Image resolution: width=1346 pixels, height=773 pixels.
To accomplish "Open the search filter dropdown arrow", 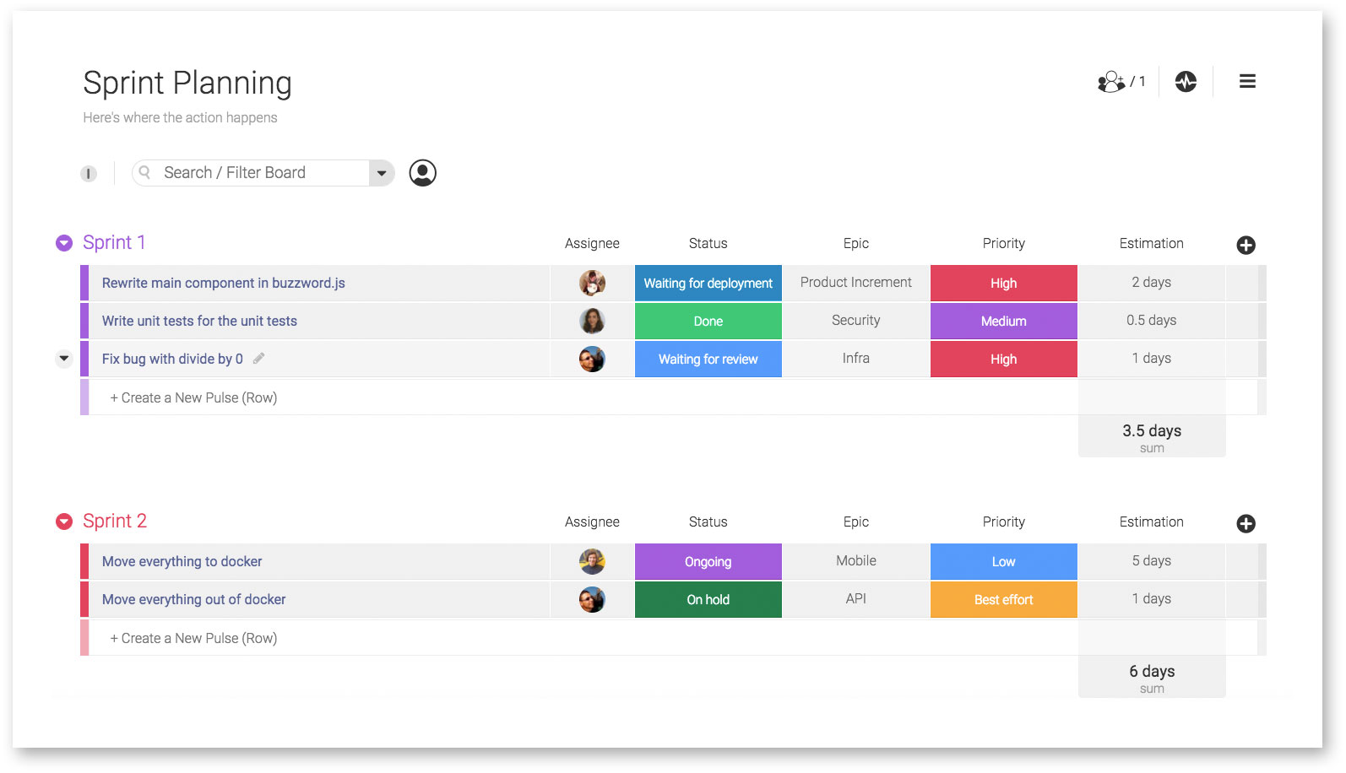I will point(382,174).
